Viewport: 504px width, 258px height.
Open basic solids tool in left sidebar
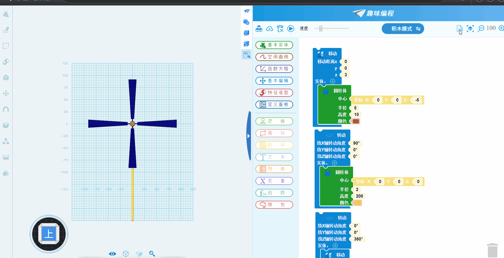(6, 14)
